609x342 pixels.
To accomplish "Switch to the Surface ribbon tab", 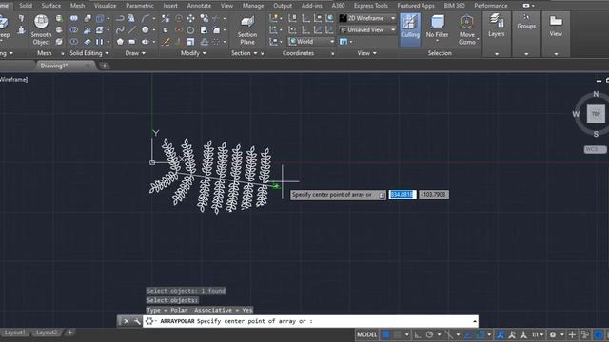I will coord(51,6).
